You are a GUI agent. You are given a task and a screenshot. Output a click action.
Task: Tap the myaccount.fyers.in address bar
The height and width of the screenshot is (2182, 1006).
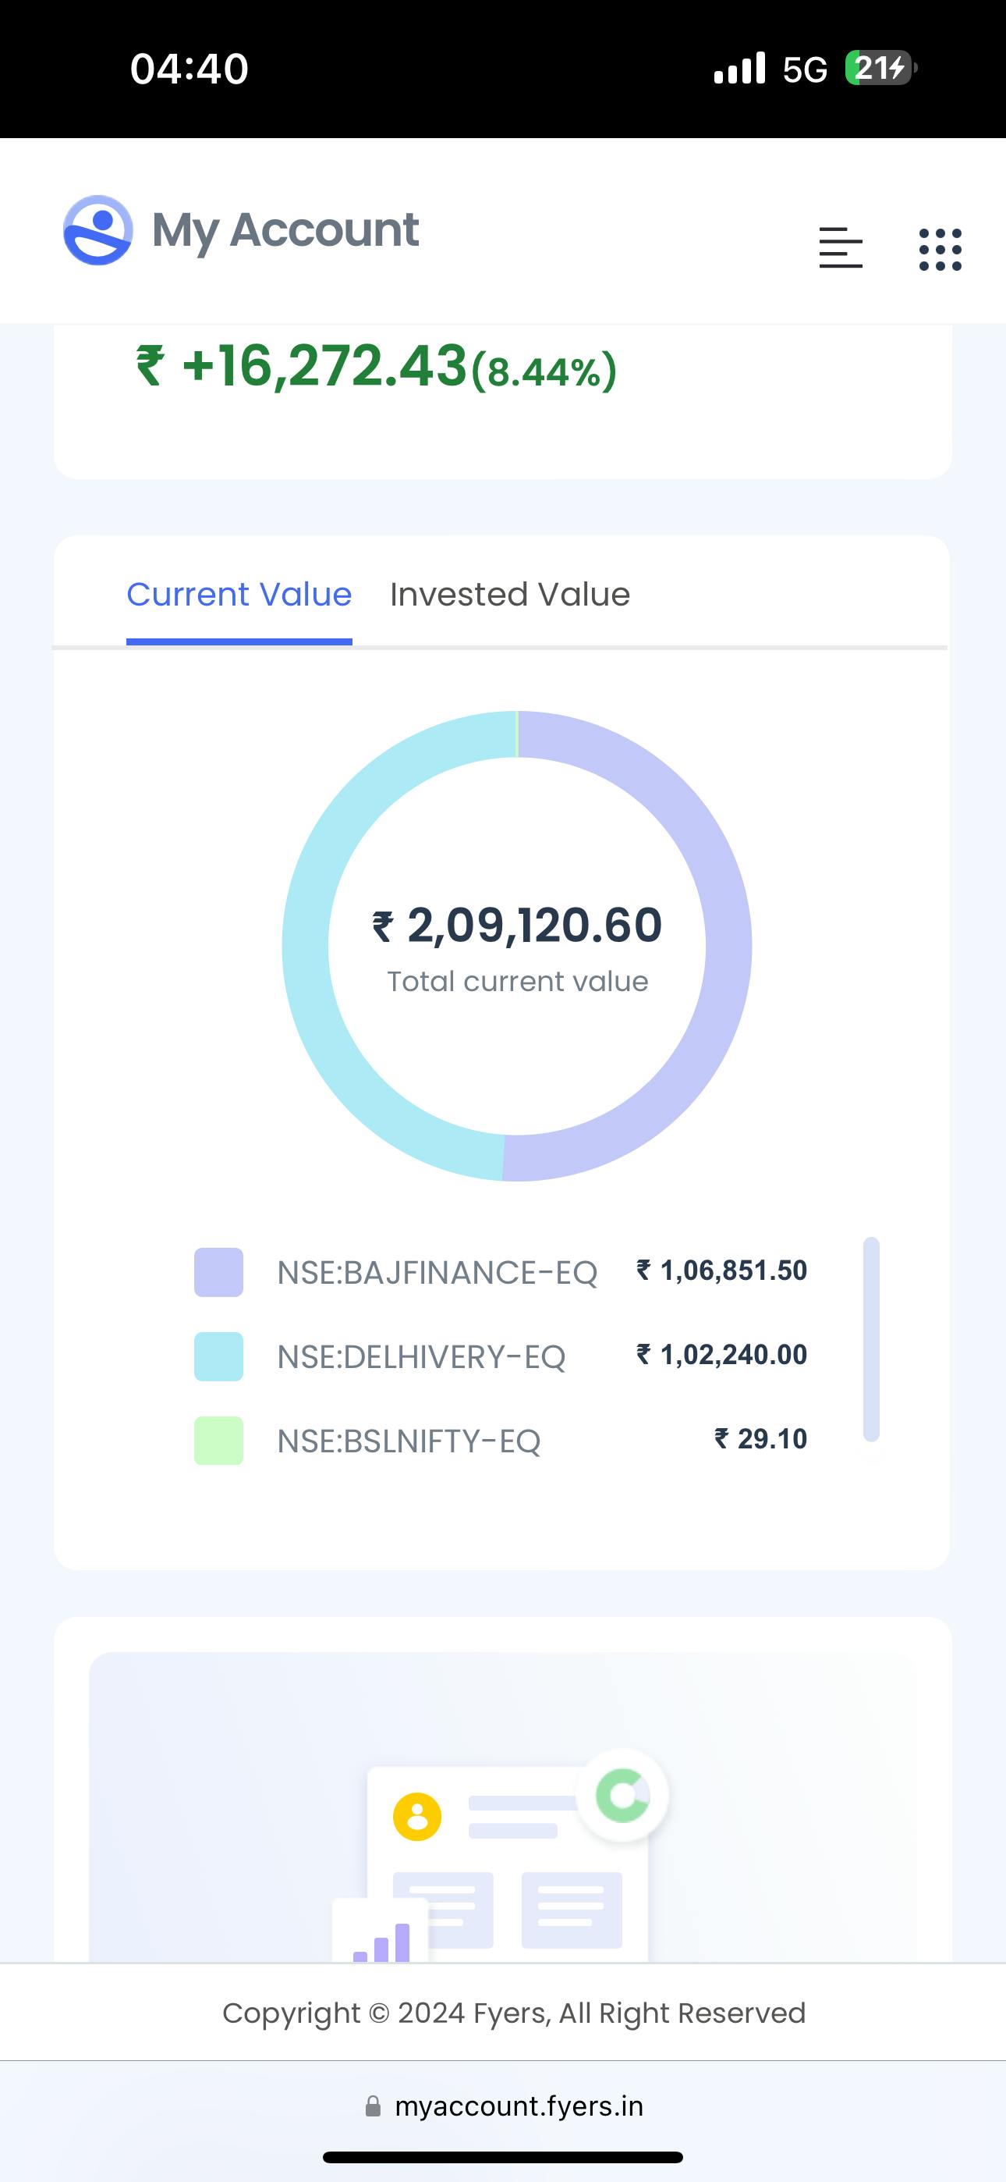[519, 2106]
